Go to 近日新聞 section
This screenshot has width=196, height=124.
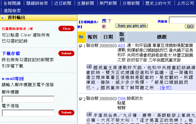click(62, 4)
